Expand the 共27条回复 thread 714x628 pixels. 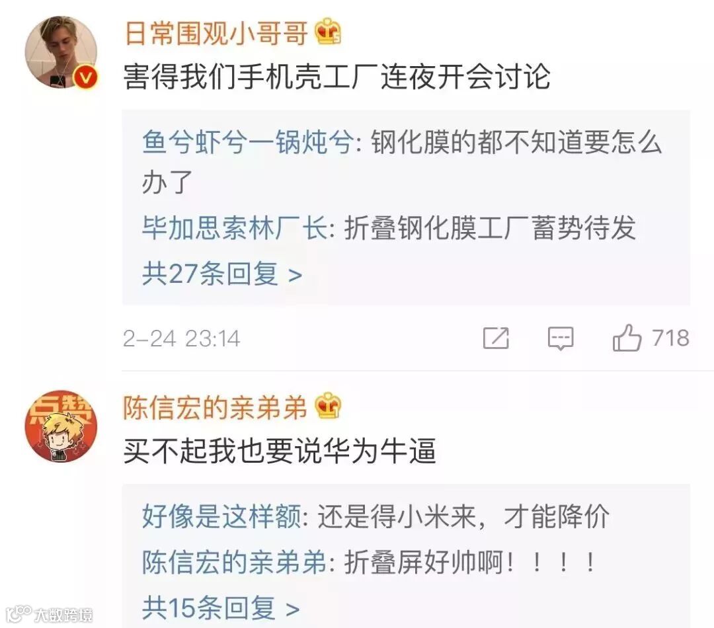point(222,274)
